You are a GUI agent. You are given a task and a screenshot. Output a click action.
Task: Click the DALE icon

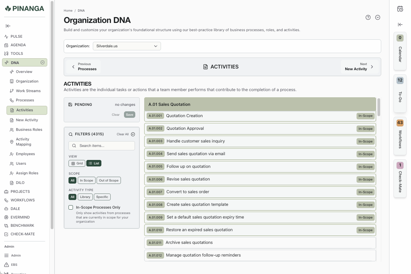[6, 209]
